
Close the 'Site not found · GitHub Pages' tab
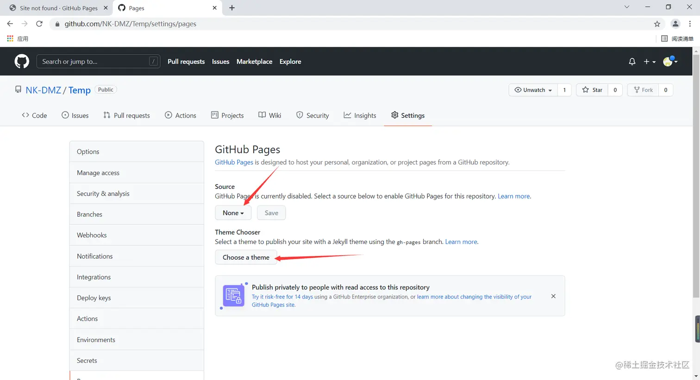pos(106,8)
